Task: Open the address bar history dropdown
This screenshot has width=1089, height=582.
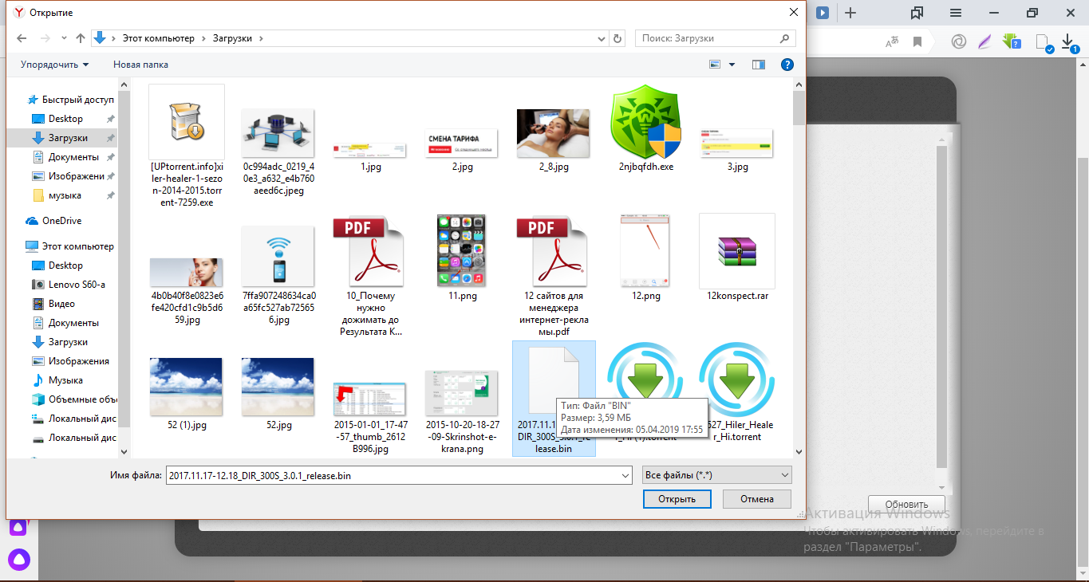Action: [x=601, y=38]
